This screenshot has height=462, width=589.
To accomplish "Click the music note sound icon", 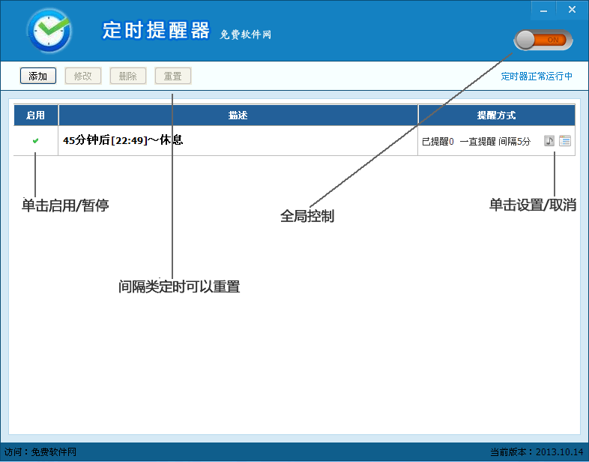I will tap(549, 140).
